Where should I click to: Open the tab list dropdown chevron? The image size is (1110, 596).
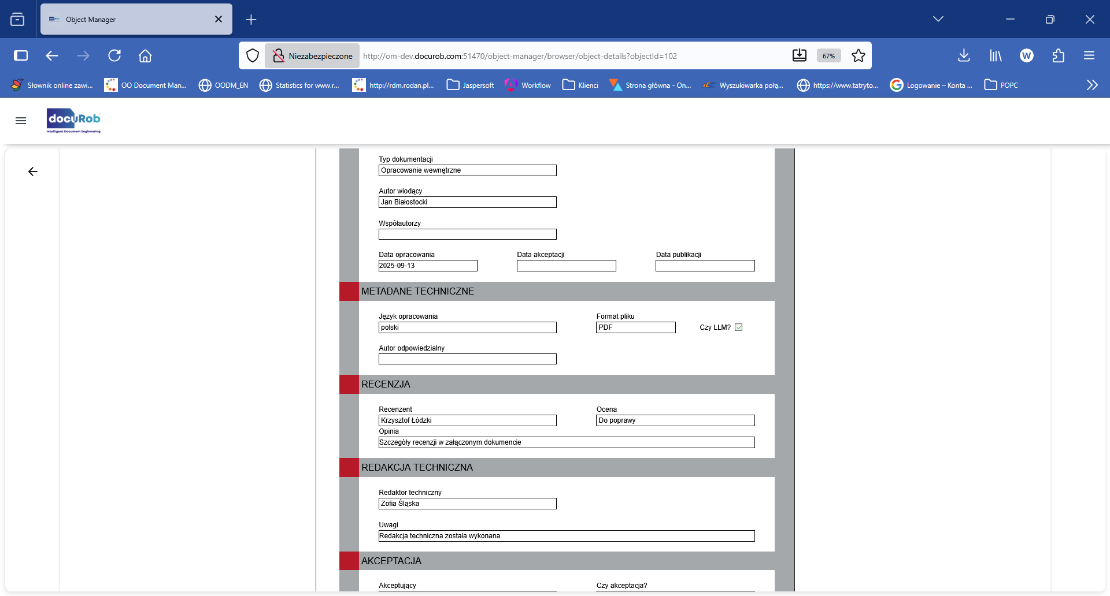(x=938, y=18)
